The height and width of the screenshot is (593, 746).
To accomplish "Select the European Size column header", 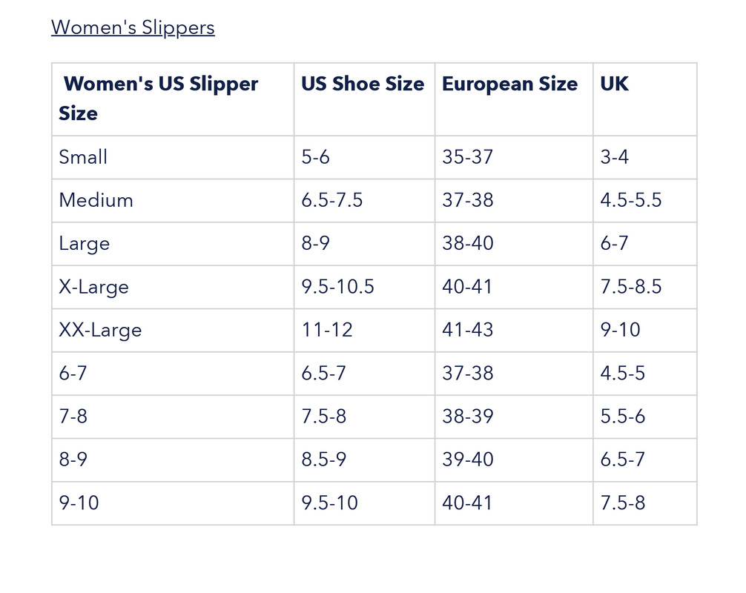I will click(x=509, y=84).
